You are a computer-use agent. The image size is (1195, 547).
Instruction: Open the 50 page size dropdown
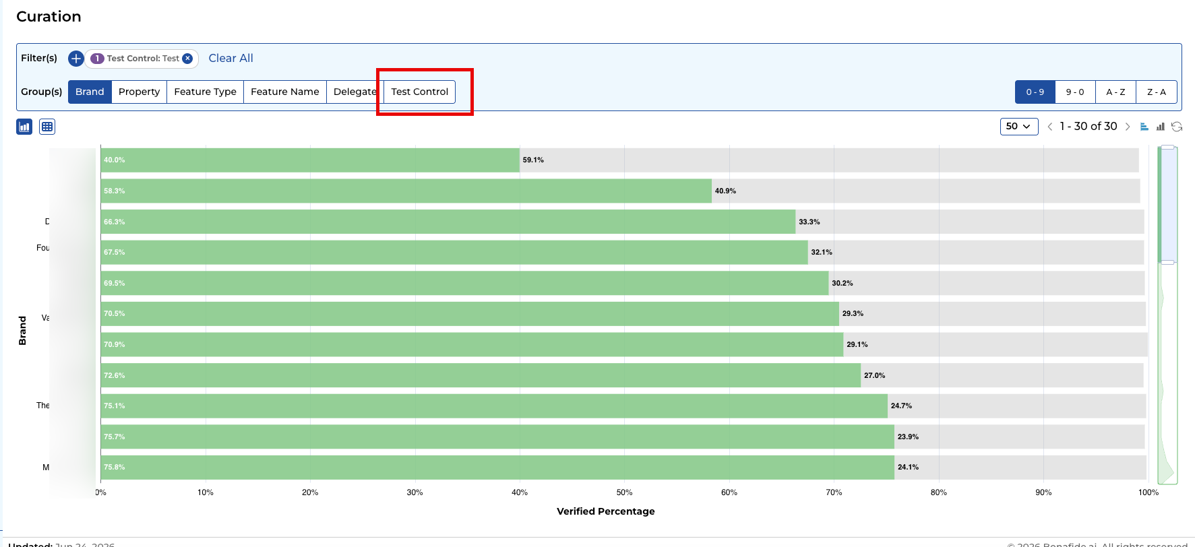click(x=1019, y=127)
